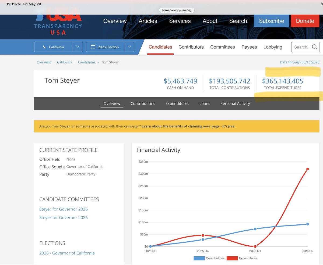Select the Contributors tab
323x265 pixels.
point(191,47)
